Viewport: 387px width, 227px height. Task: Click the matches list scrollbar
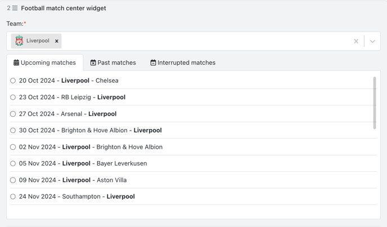pyautogui.click(x=375, y=103)
